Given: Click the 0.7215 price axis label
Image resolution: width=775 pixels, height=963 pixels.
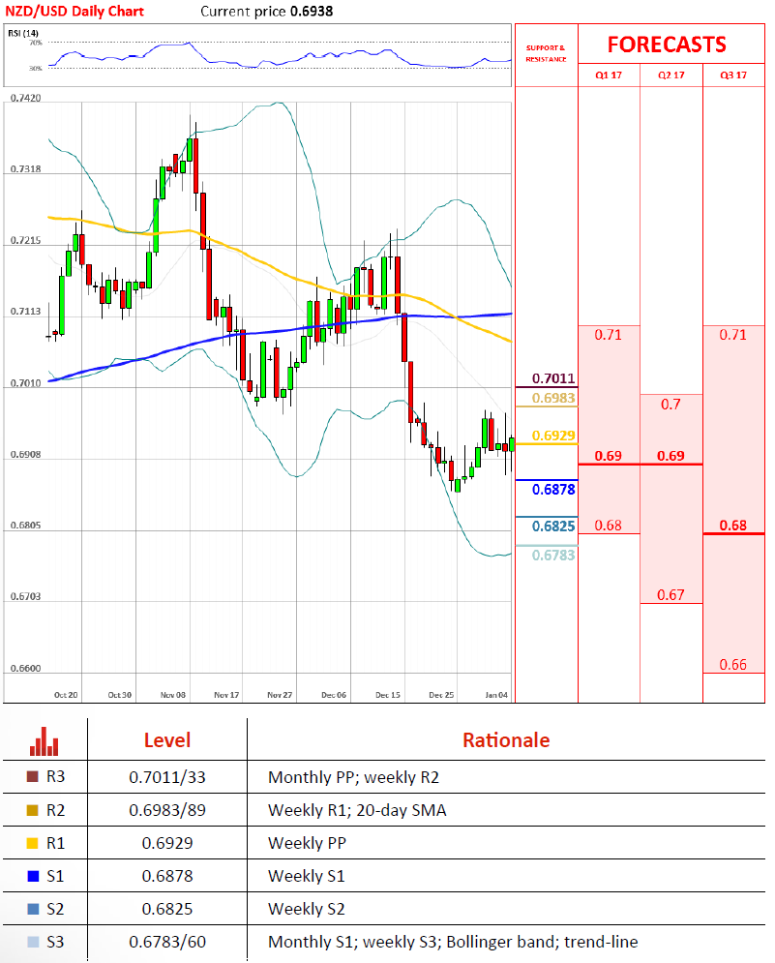Looking at the screenshot, I should 26,240.
